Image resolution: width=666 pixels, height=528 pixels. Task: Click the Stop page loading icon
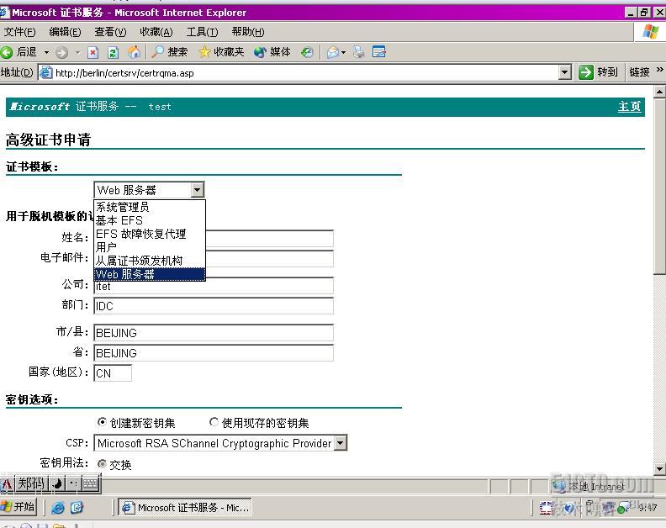(x=92, y=52)
